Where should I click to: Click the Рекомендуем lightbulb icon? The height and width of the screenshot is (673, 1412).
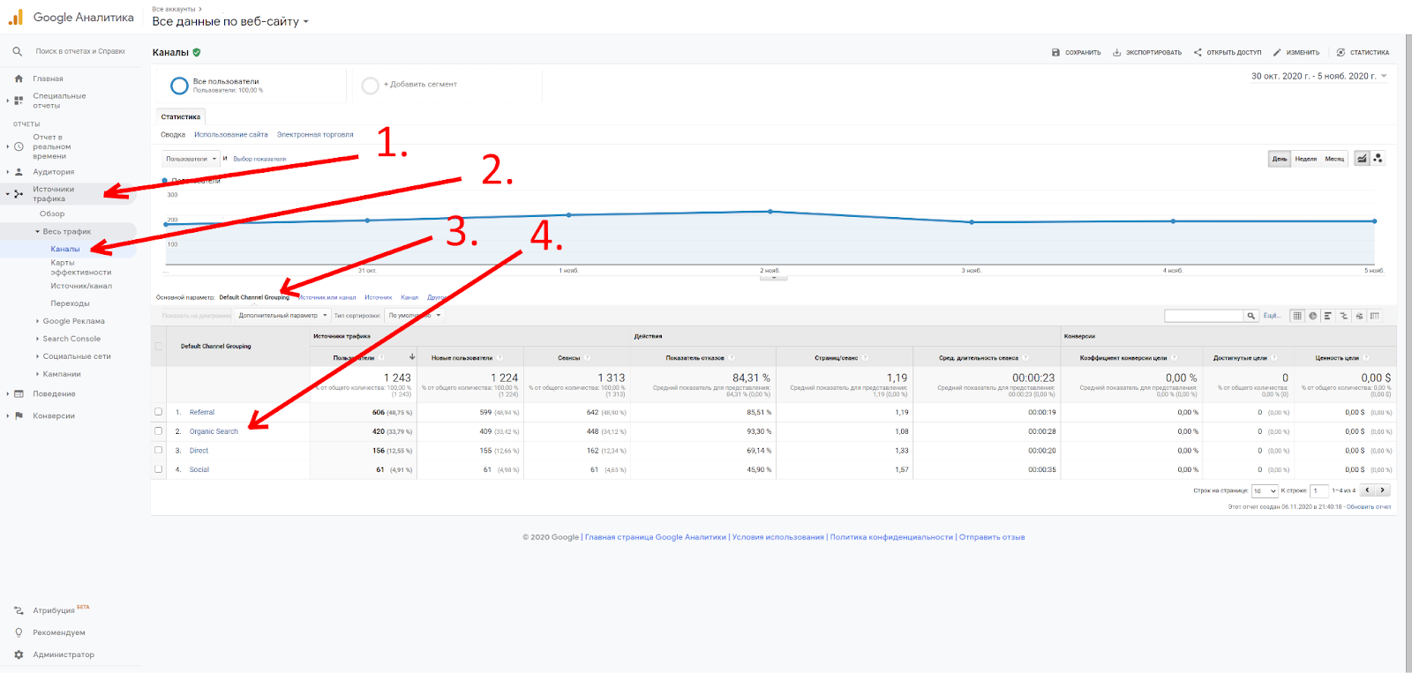[19, 632]
